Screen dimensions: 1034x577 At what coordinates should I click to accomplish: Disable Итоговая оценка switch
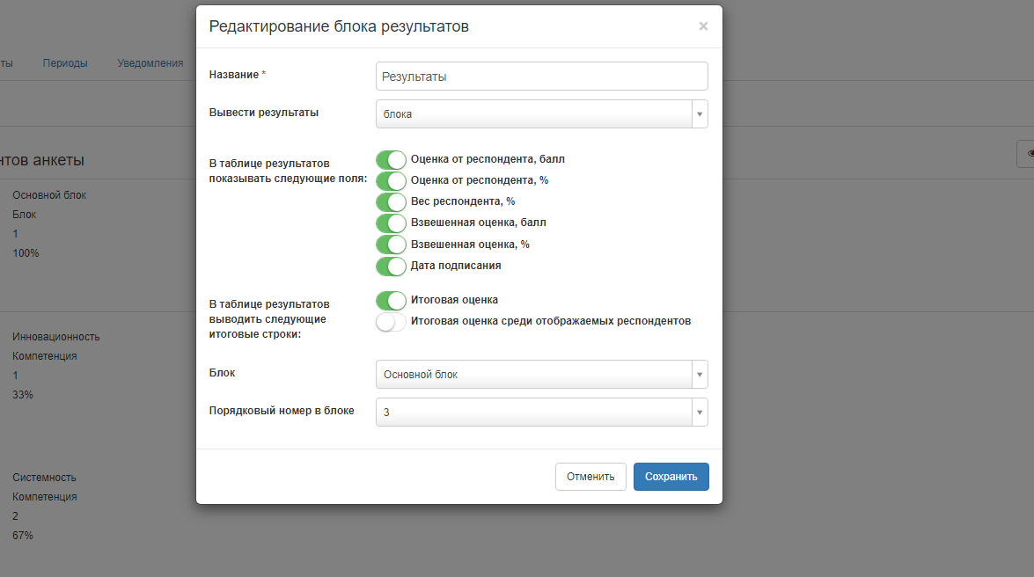pyautogui.click(x=391, y=300)
